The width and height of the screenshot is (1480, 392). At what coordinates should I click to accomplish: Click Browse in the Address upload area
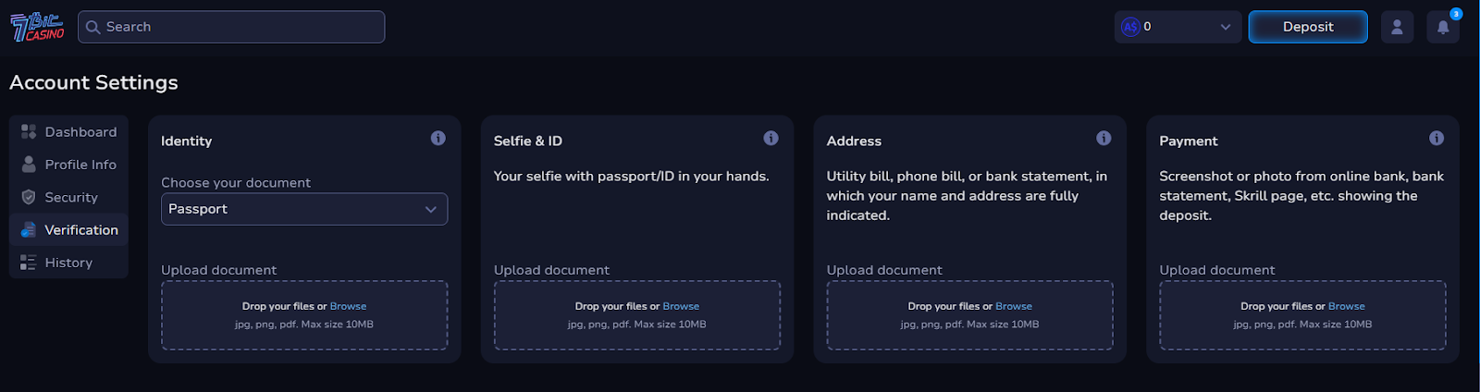[1014, 306]
